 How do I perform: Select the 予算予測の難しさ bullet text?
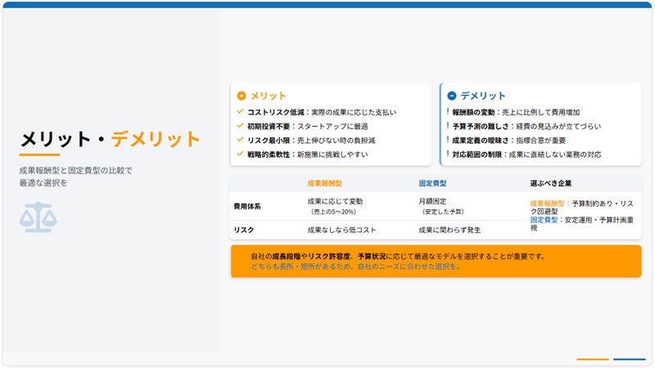(526, 127)
